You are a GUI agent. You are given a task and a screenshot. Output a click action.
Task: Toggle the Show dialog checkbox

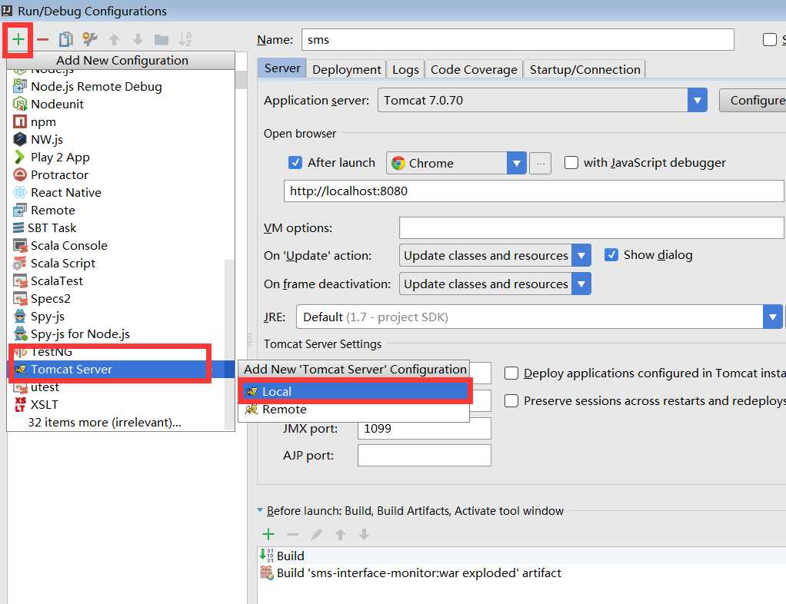(611, 255)
